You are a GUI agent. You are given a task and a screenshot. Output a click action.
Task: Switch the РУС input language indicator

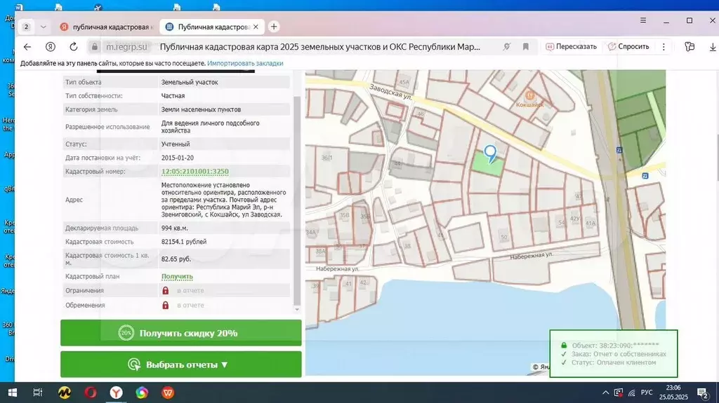[647, 392]
